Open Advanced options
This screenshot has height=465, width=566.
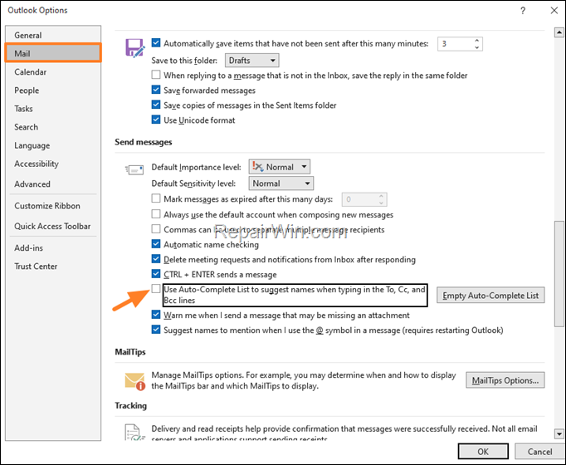[x=53, y=184]
